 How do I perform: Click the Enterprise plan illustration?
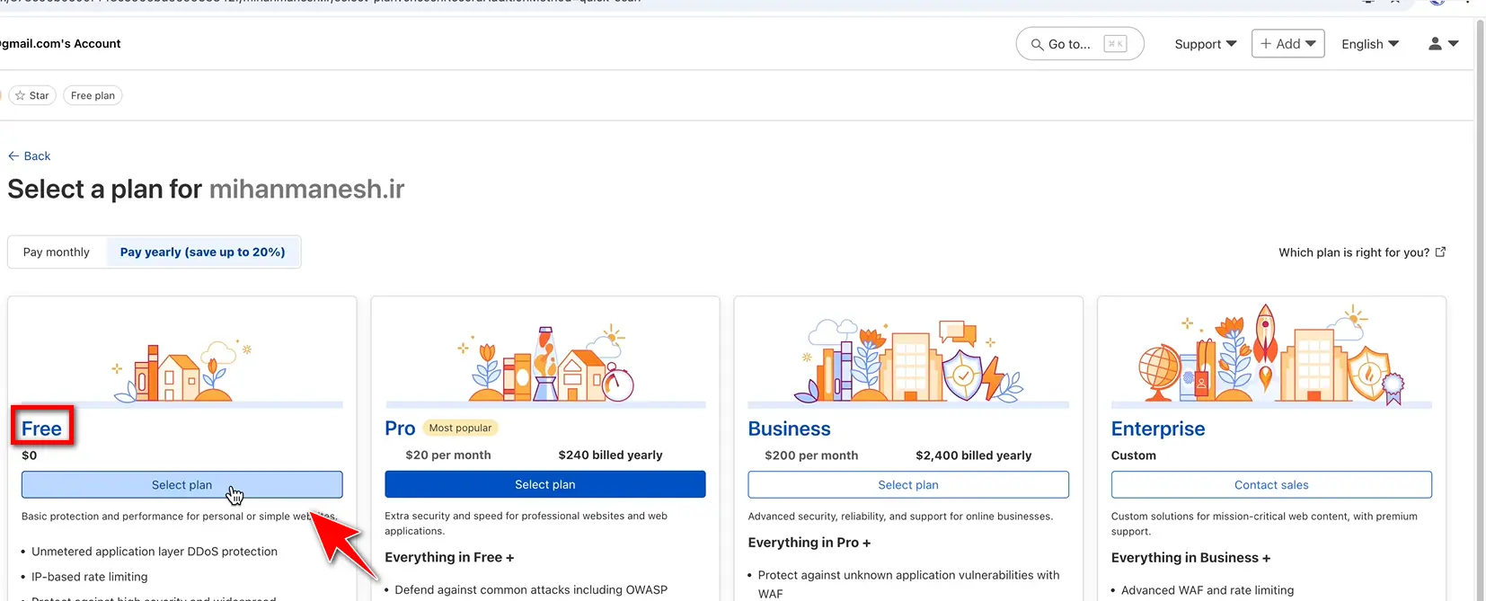pyautogui.click(x=1271, y=355)
